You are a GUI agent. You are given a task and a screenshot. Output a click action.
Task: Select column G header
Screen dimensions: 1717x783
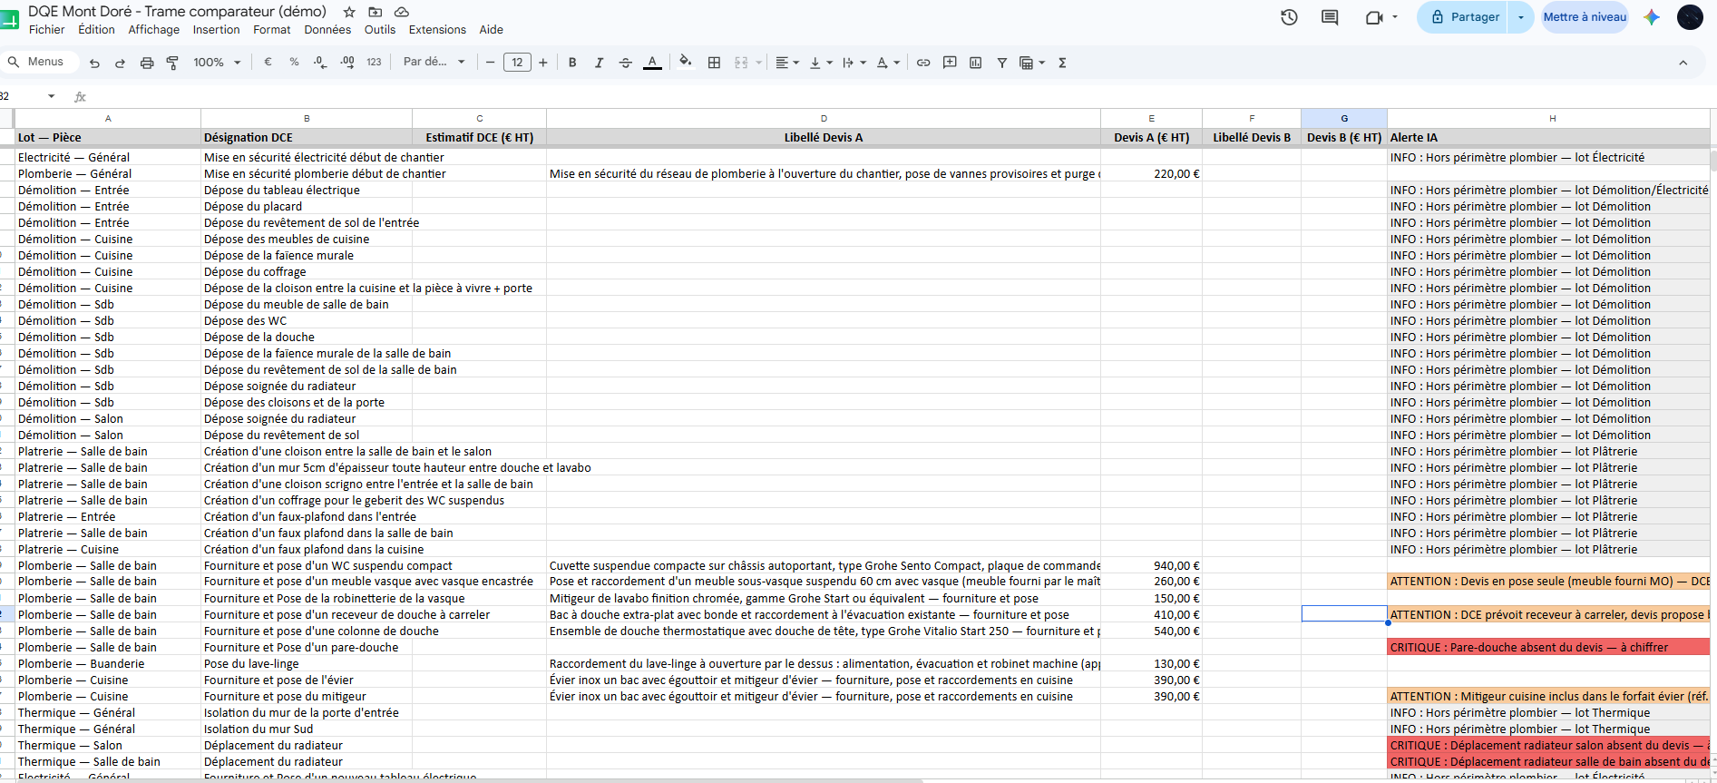pos(1344,118)
